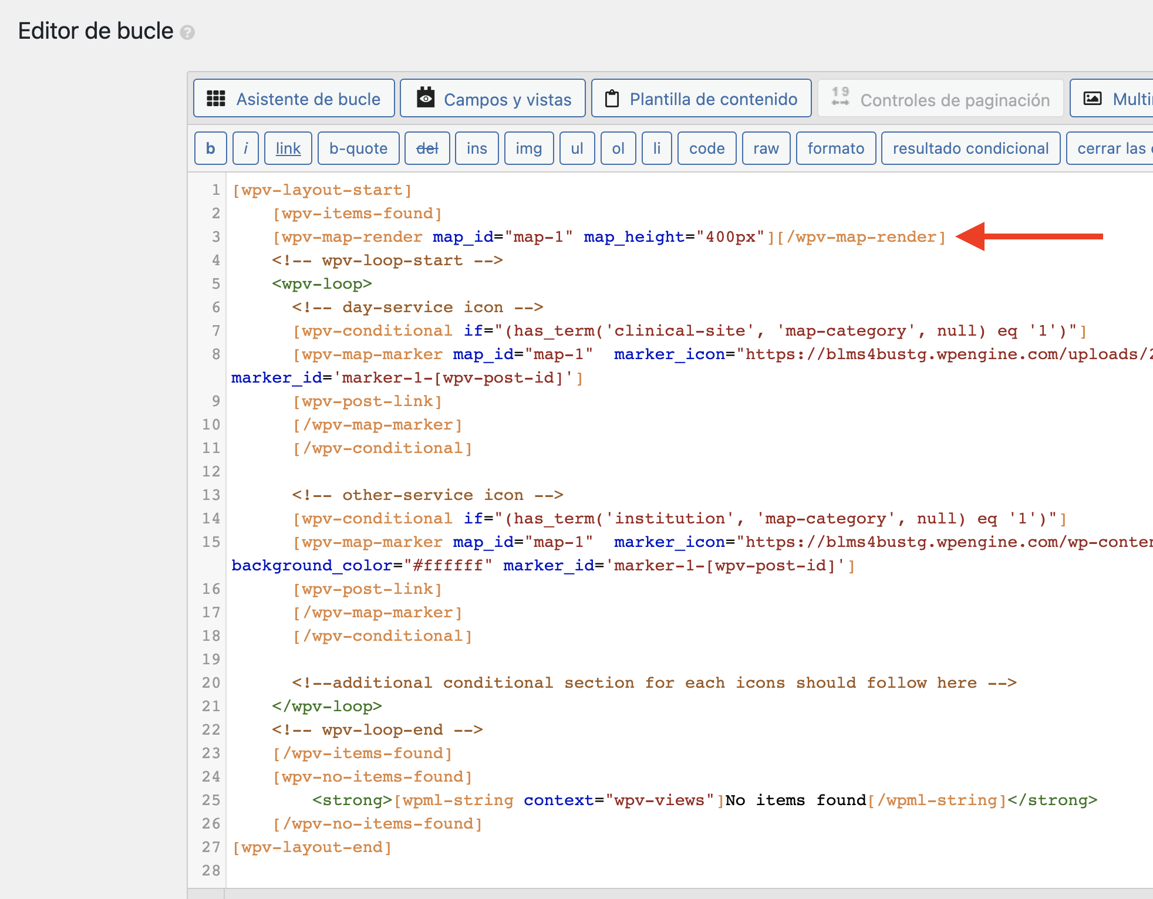Click the raw quicktag button

pos(766,148)
